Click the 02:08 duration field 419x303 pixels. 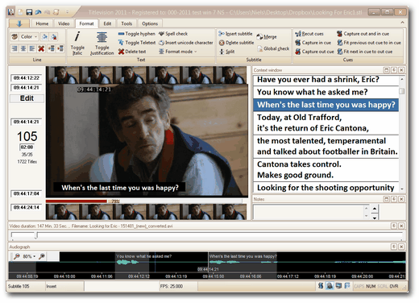coord(27,147)
